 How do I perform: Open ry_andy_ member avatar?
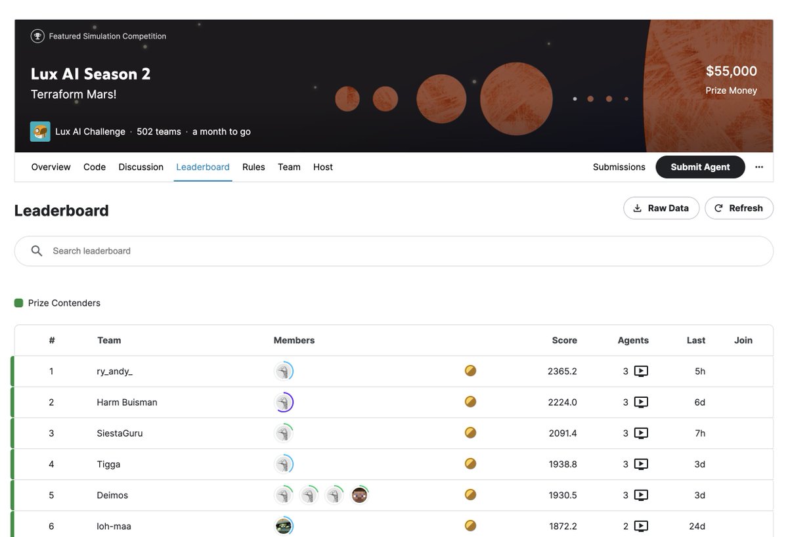click(283, 371)
